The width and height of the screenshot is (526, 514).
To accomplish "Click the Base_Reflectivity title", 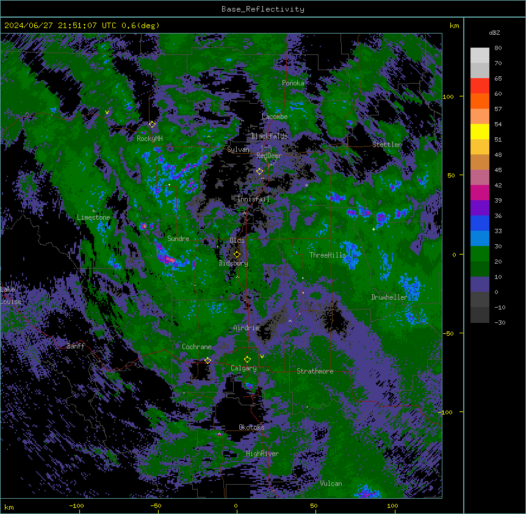I will tap(263, 9).
